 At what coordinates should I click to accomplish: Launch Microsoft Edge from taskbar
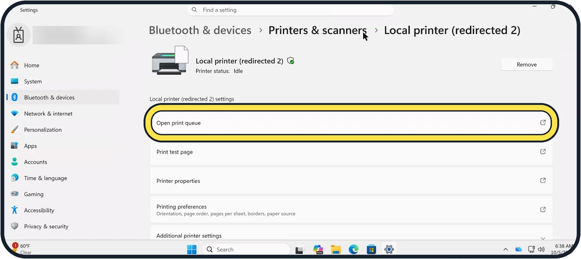pyautogui.click(x=353, y=249)
